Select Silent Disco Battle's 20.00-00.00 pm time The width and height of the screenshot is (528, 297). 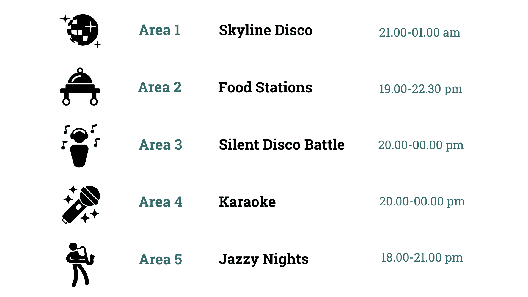tap(421, 145)
